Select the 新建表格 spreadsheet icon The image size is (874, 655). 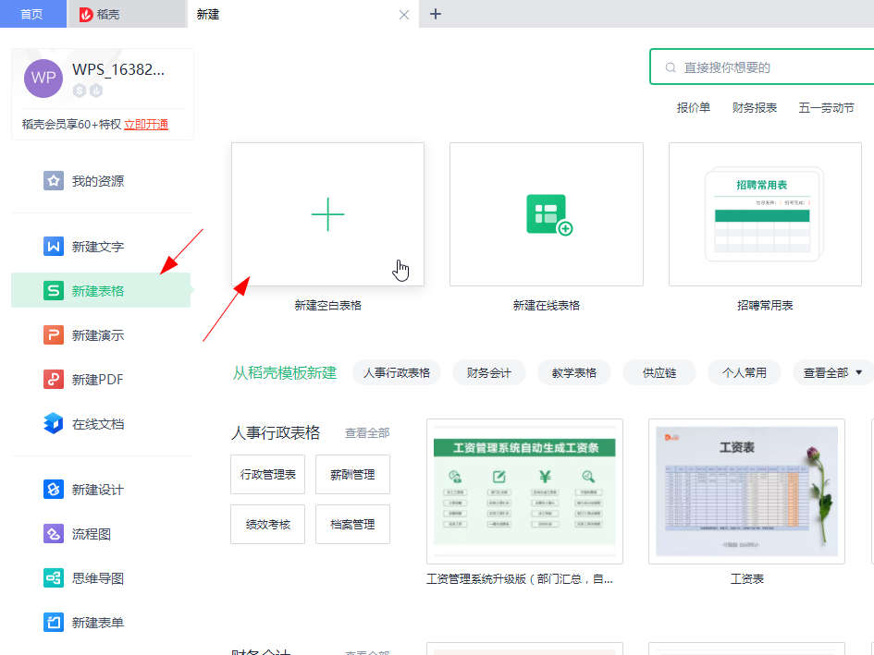[54, 291]
